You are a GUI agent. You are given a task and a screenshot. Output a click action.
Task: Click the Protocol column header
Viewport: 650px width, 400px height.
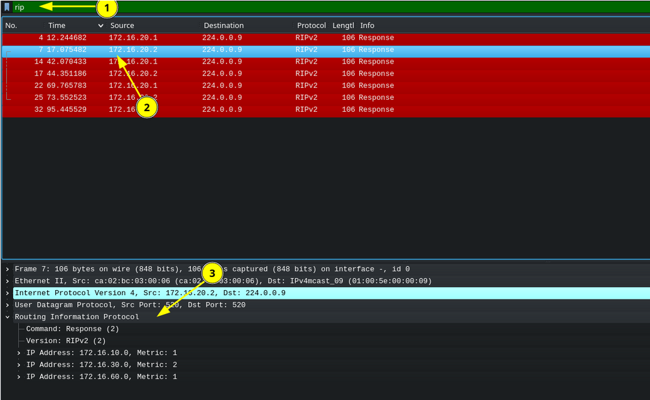click(x=311, y=26)
